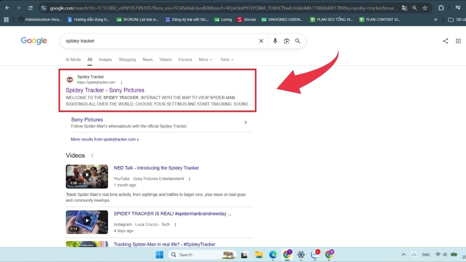Show more bookmarks with the double chevron

[x=436, y=19]
